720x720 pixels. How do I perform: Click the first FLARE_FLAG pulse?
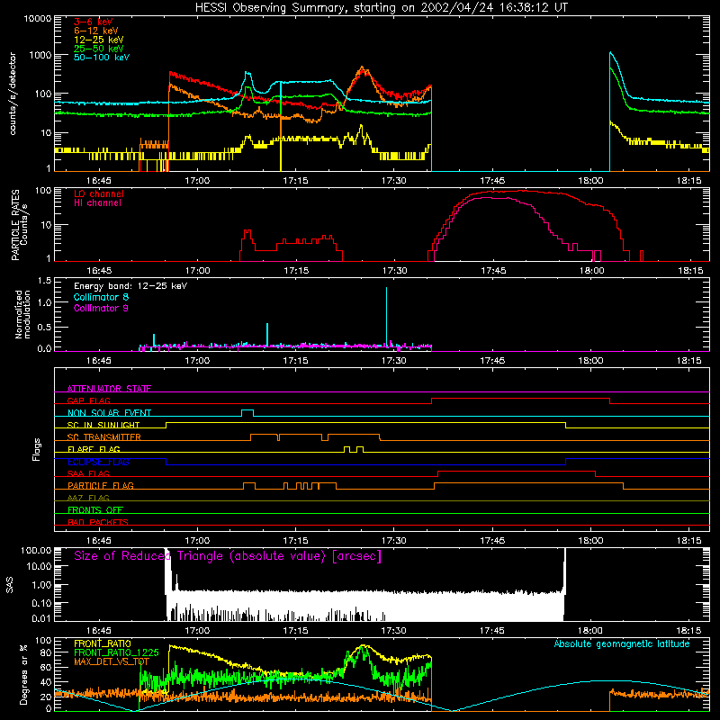pos(346,446)
